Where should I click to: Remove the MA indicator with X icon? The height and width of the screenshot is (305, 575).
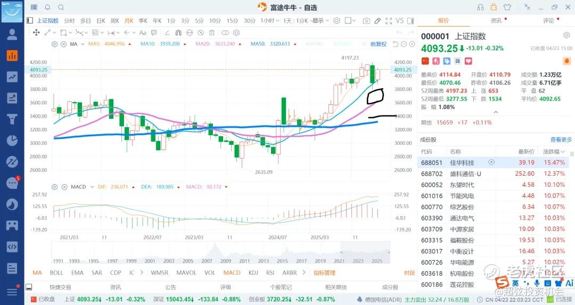63,44
